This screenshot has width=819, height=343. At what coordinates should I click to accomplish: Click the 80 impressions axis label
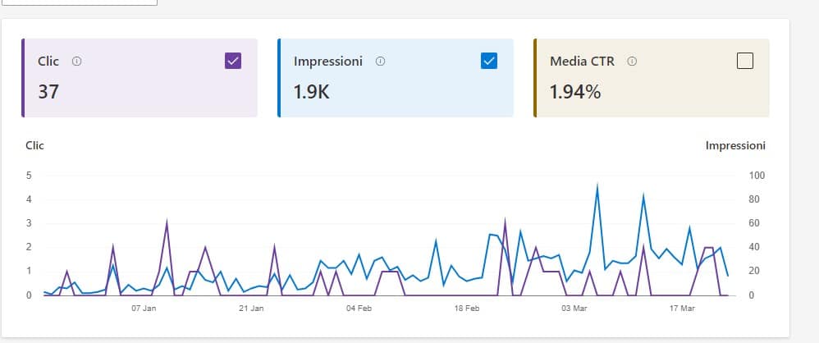click(753, 199)
